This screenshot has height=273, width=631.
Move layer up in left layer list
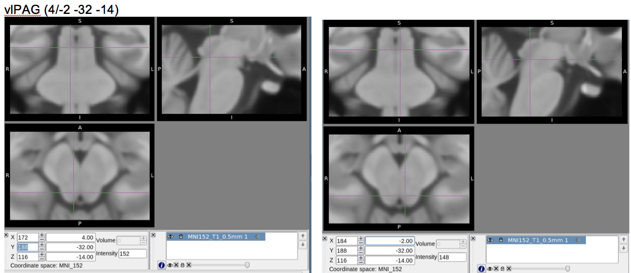(303, 236)
